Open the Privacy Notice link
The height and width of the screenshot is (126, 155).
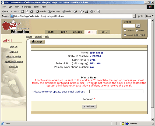coord(13,57)
